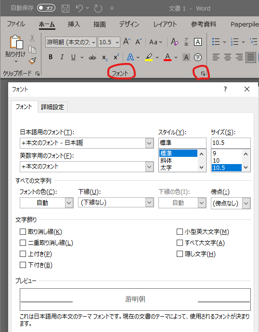Open the ファイル tab
The image size is (259, 332).
click(x=16, y=24)
